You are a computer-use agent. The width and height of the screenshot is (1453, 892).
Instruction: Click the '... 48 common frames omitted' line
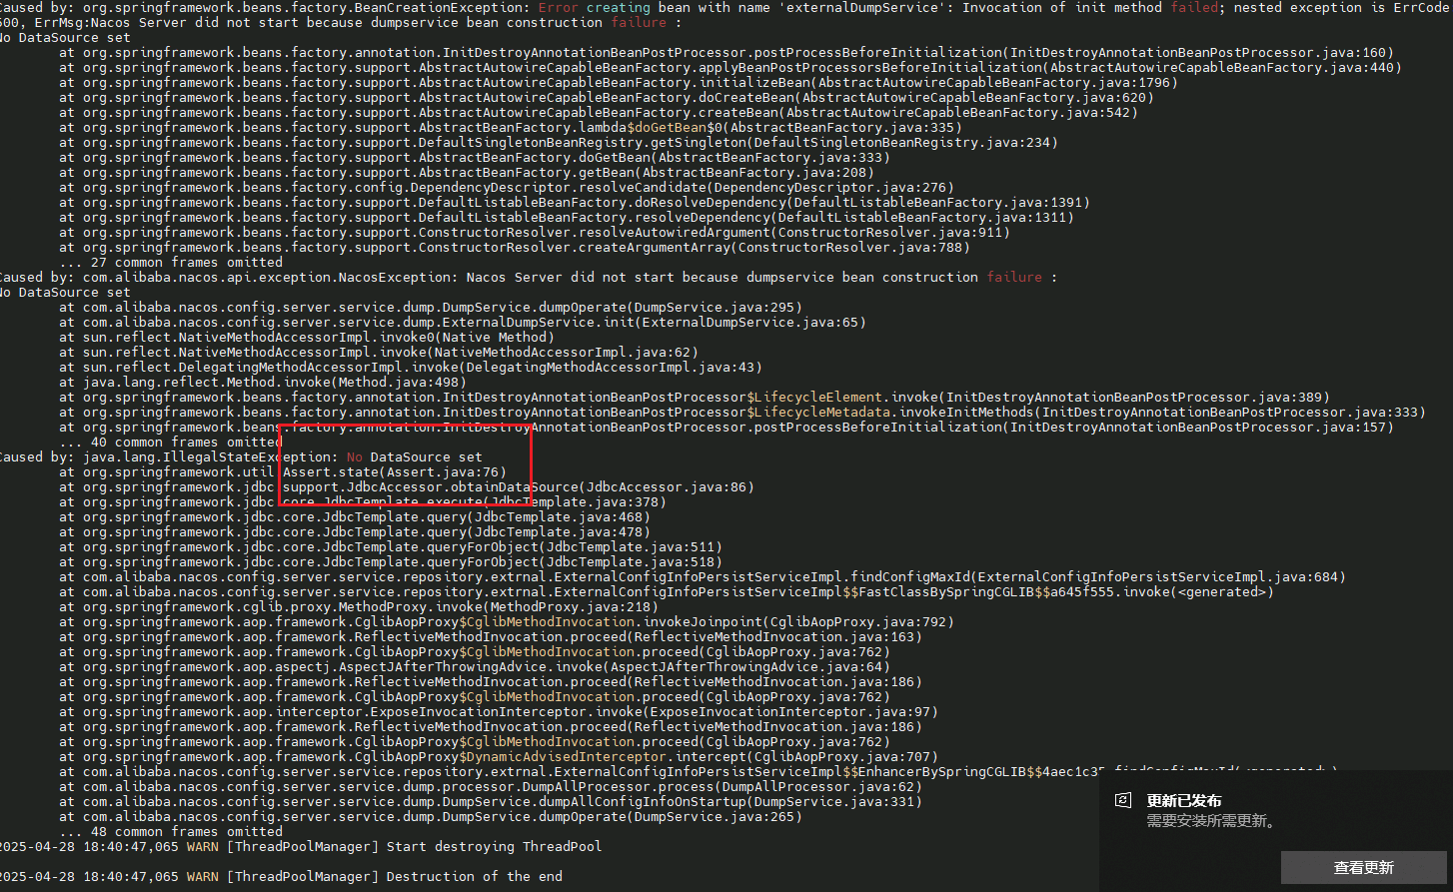pyautogui.click(x=171, y=831)
